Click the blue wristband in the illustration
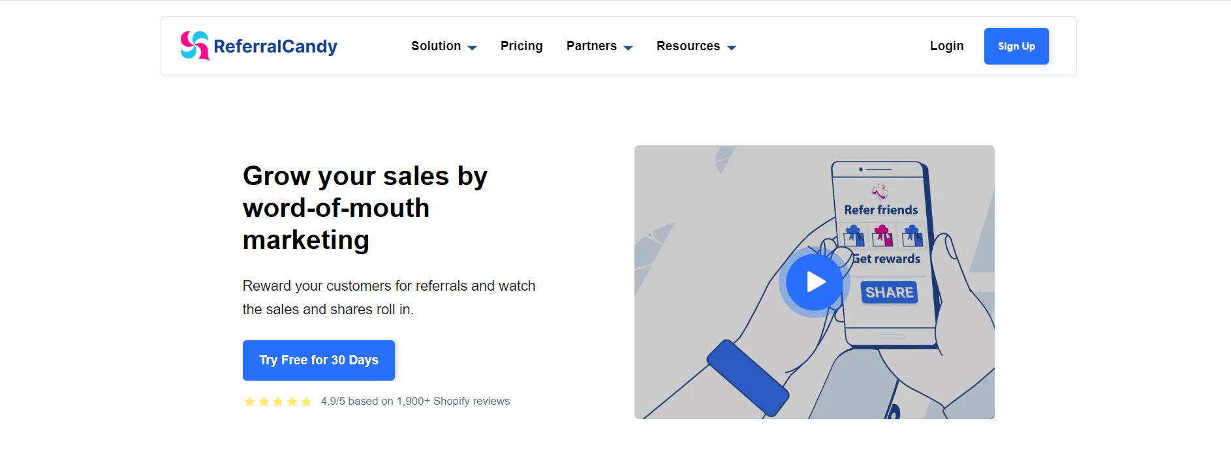 coord(748,377)
